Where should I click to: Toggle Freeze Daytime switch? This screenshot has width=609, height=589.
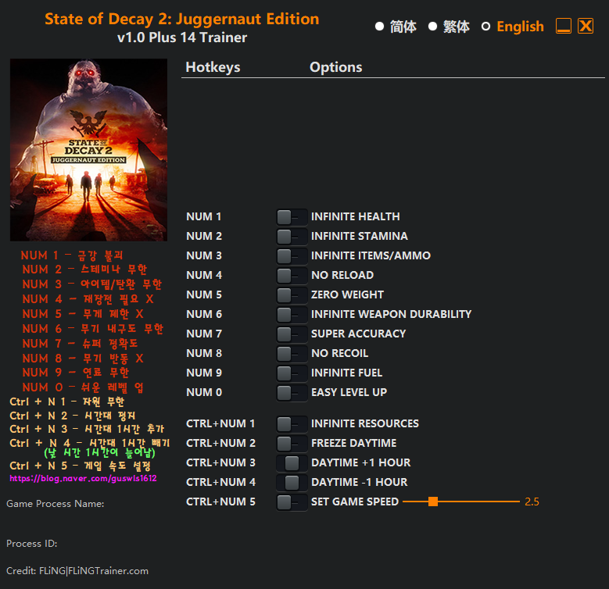coord(292,443)
